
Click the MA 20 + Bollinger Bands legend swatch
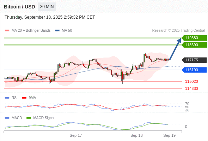click(x=7, y=31)
